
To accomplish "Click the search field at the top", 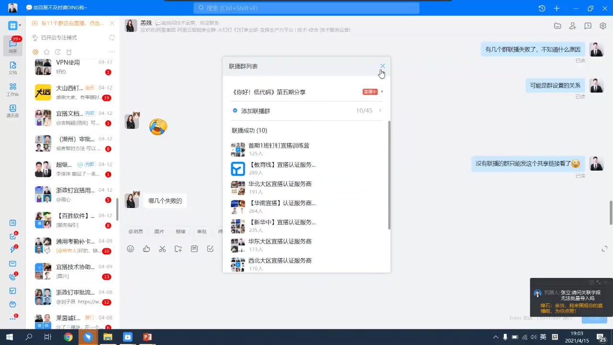I will pos(306,8).
